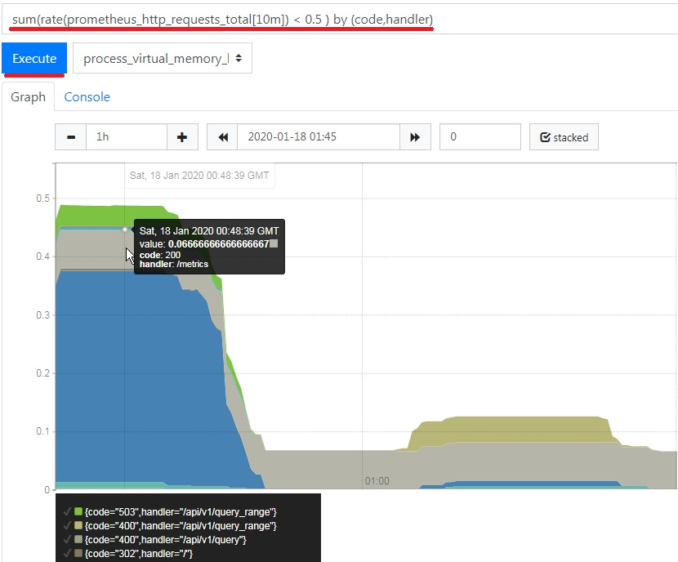Toggle the 503 query_range series checkmark
The width and height of the screenshot is (678, 562).
(x=67, y=512)
